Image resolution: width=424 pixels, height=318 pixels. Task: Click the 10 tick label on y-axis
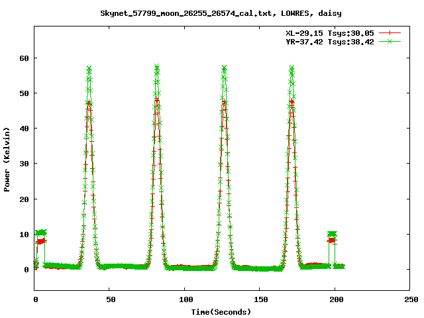[24, 234]
